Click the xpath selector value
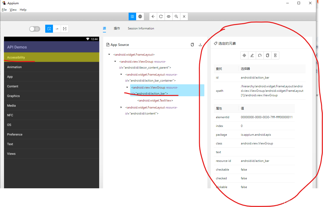The width and height of the screenshot is (323, 207). 272,91
